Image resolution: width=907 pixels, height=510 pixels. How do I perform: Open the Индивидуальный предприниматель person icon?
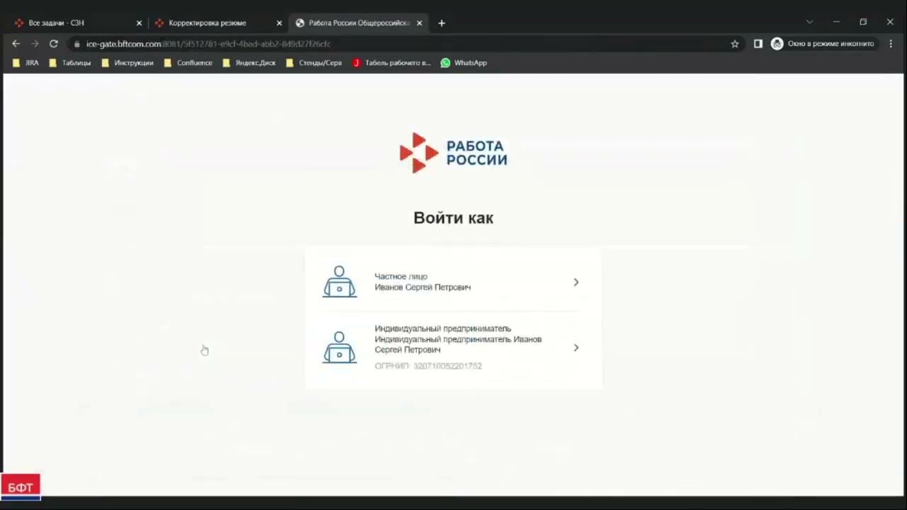339,348
